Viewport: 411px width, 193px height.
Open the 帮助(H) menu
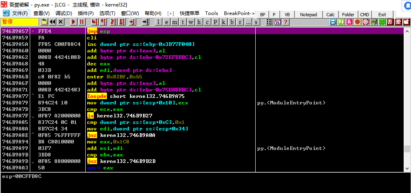153,13
